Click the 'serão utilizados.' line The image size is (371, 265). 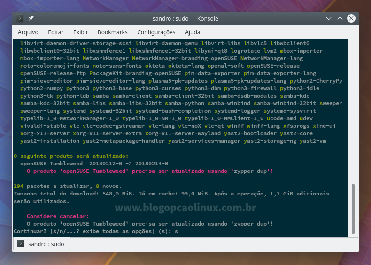41,201
